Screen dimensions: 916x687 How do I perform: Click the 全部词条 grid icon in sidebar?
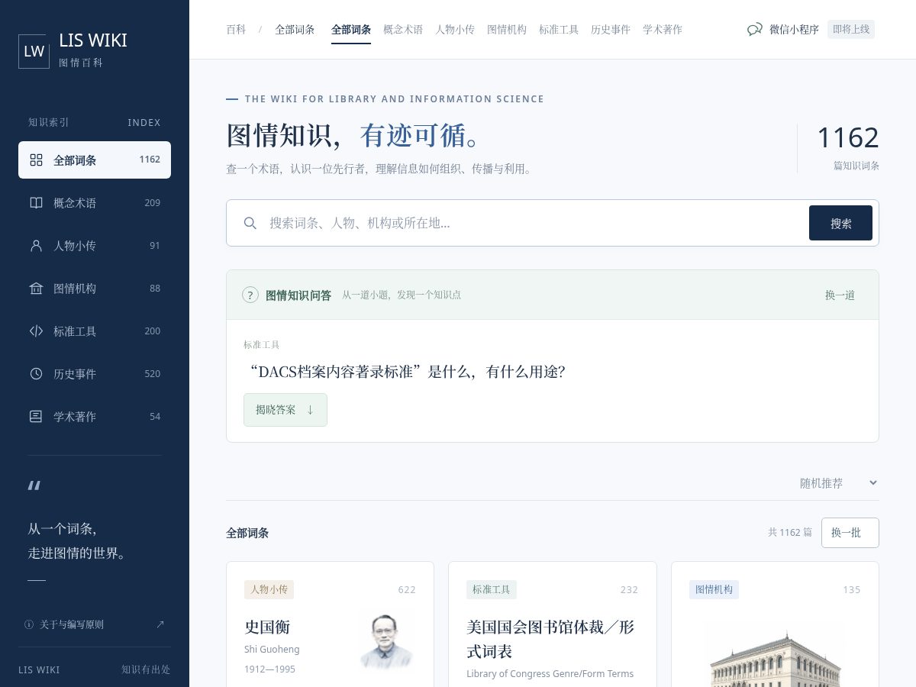click(x=36, y=160)
